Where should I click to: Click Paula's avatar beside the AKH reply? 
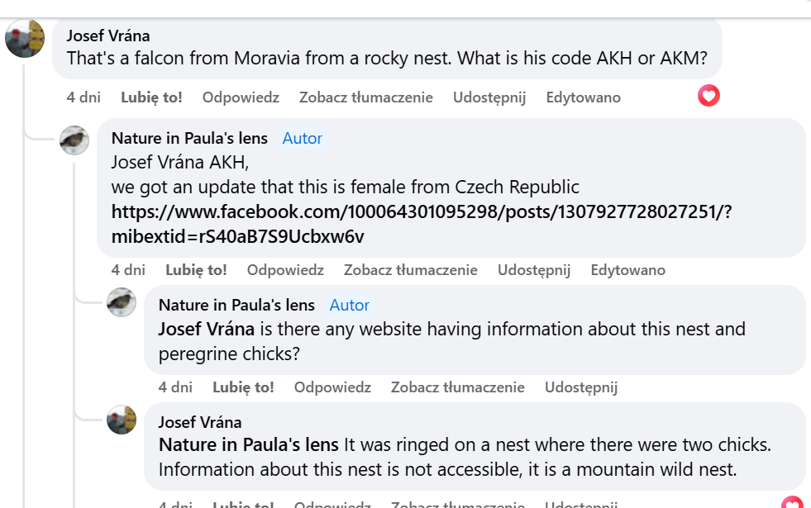74,140
